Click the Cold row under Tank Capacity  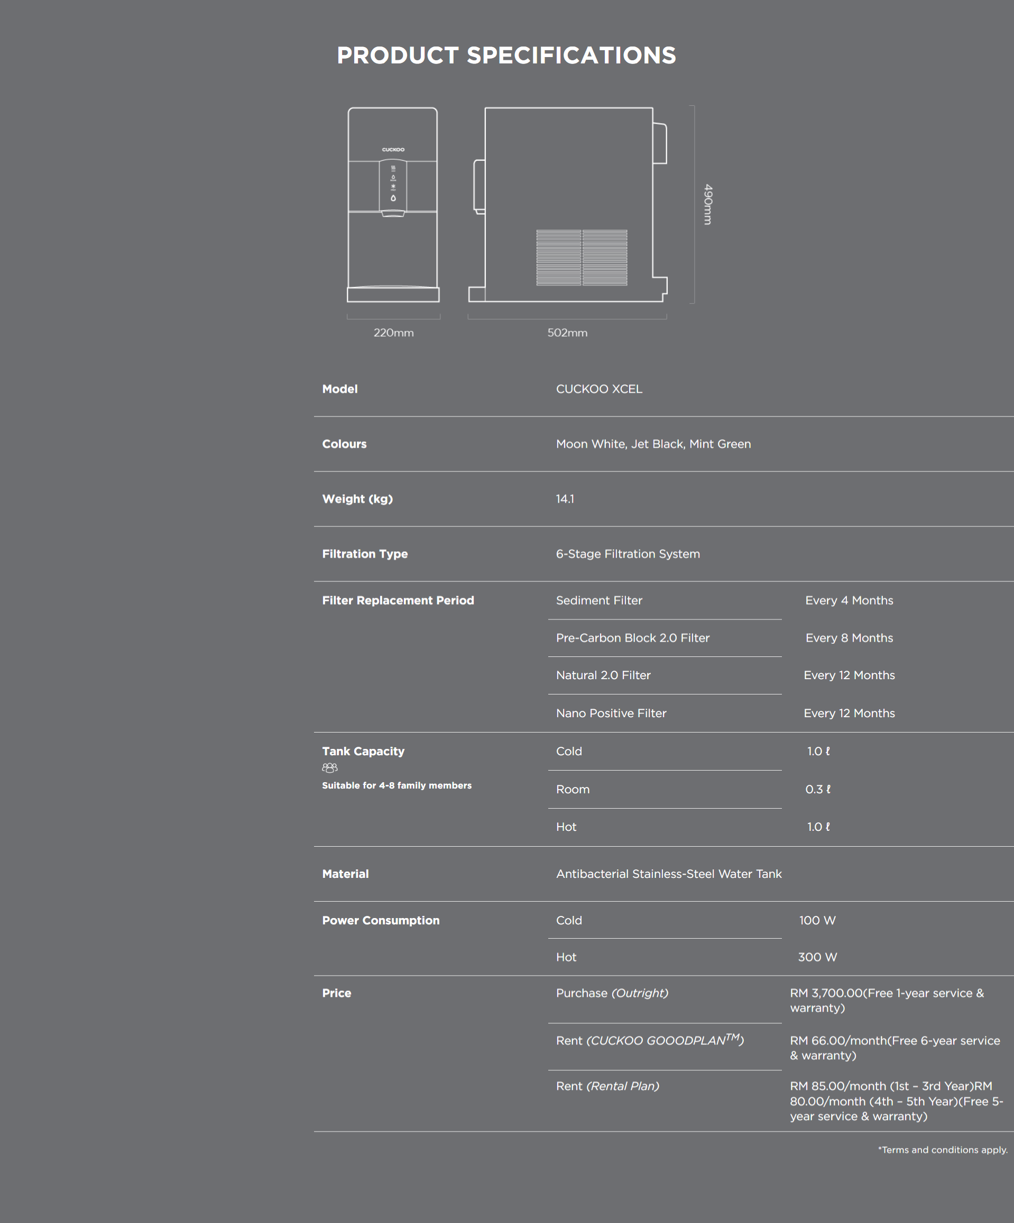pos(568,751)
